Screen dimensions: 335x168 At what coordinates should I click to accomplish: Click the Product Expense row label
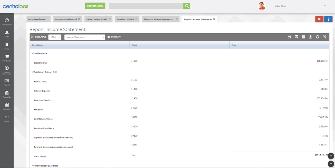click(42, 91)
